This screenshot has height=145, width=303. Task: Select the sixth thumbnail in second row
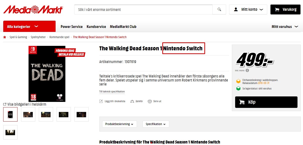click(x=10, y=132)
